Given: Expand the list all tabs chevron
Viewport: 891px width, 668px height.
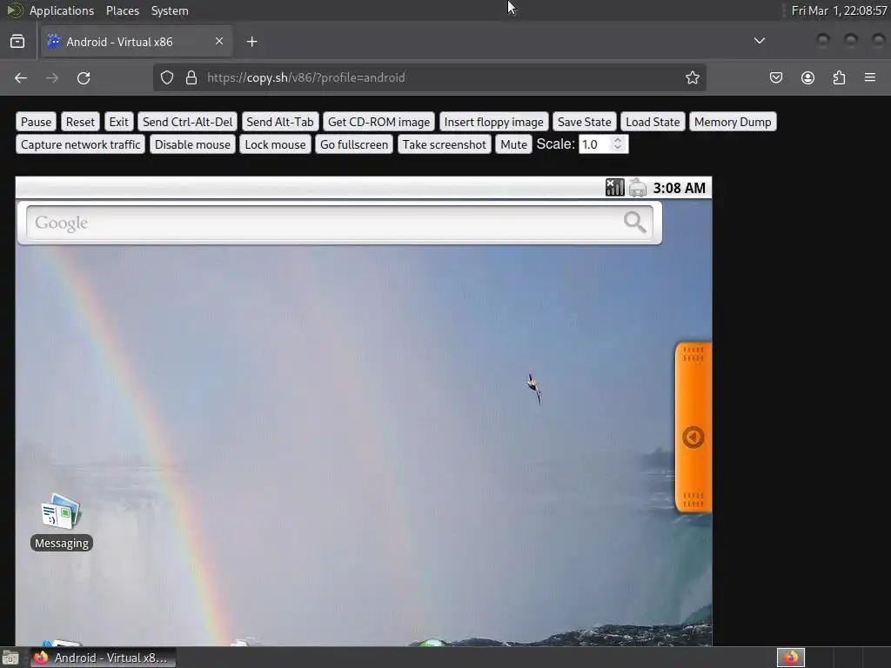Looking at the screenshot, I should tap(759, 41).
